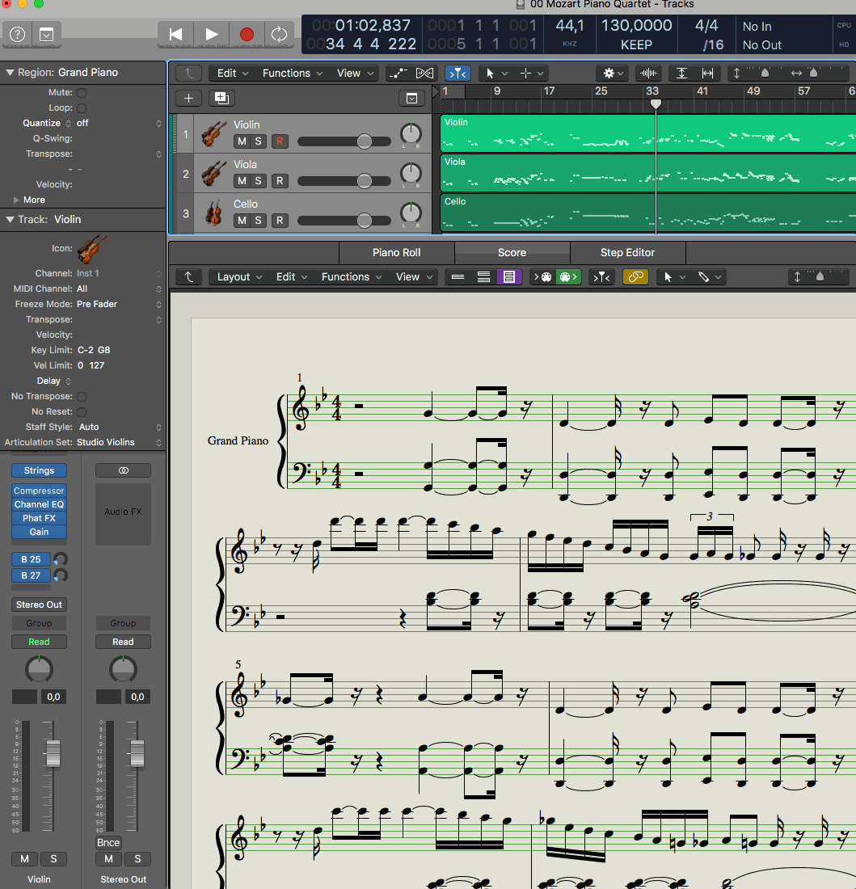Switch to the Piano Roll tab
This screenshot has width=856, height=889.
396,252
